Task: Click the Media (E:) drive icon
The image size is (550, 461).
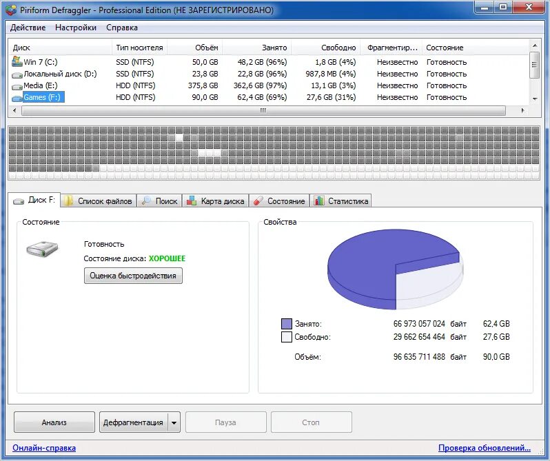Action: point(17,86)
